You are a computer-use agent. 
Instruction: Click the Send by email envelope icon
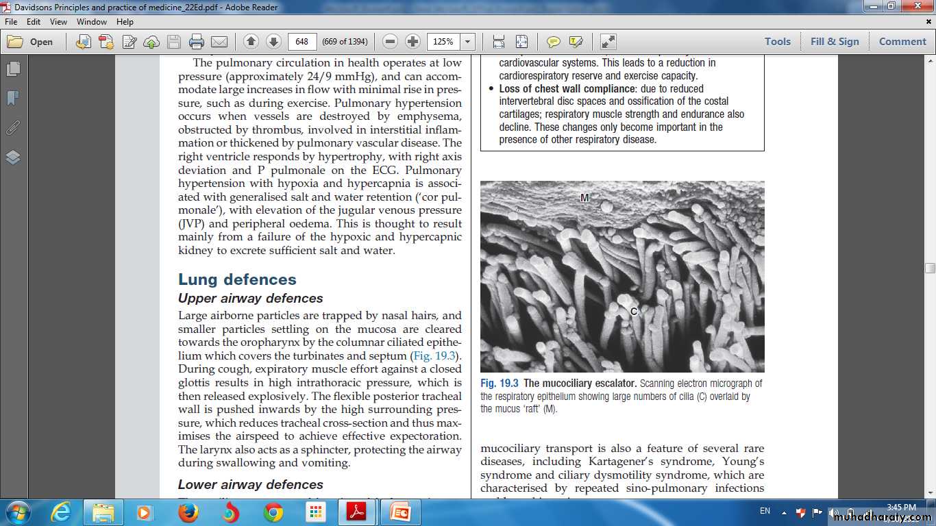click(219, 42)
